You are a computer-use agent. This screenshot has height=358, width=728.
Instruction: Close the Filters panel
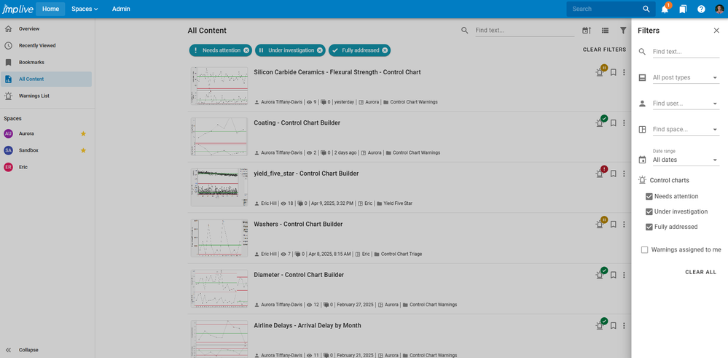point(716,30)
